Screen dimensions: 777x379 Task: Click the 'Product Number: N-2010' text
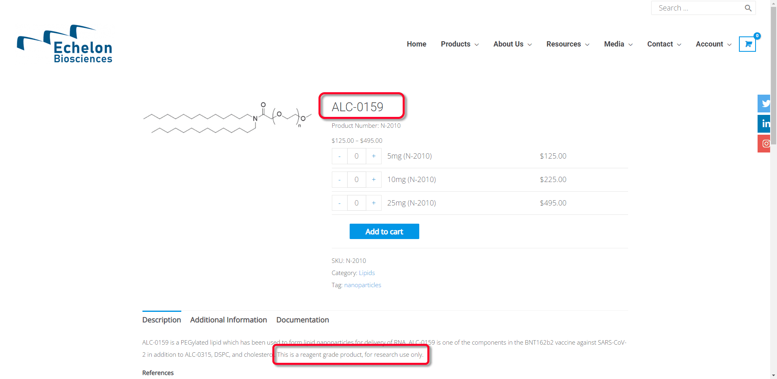(x=366, y=126)
